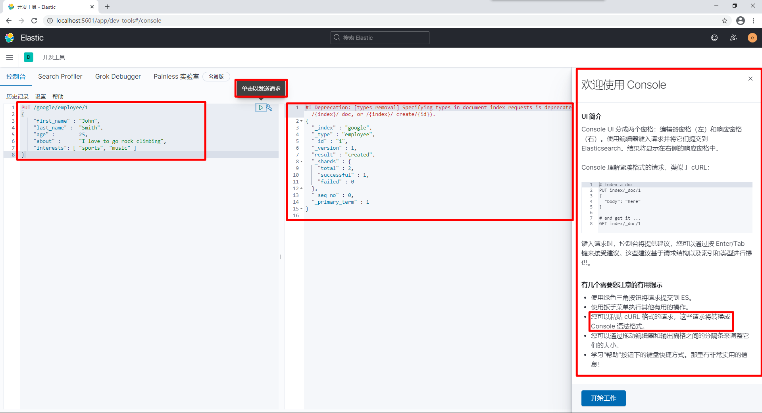The image size is (762, 413).
Task: Open 历史记录 history menu
Action: point(17,96)
